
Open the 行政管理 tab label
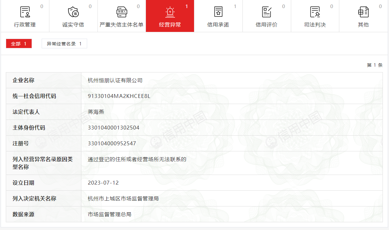tap(25, 25)
